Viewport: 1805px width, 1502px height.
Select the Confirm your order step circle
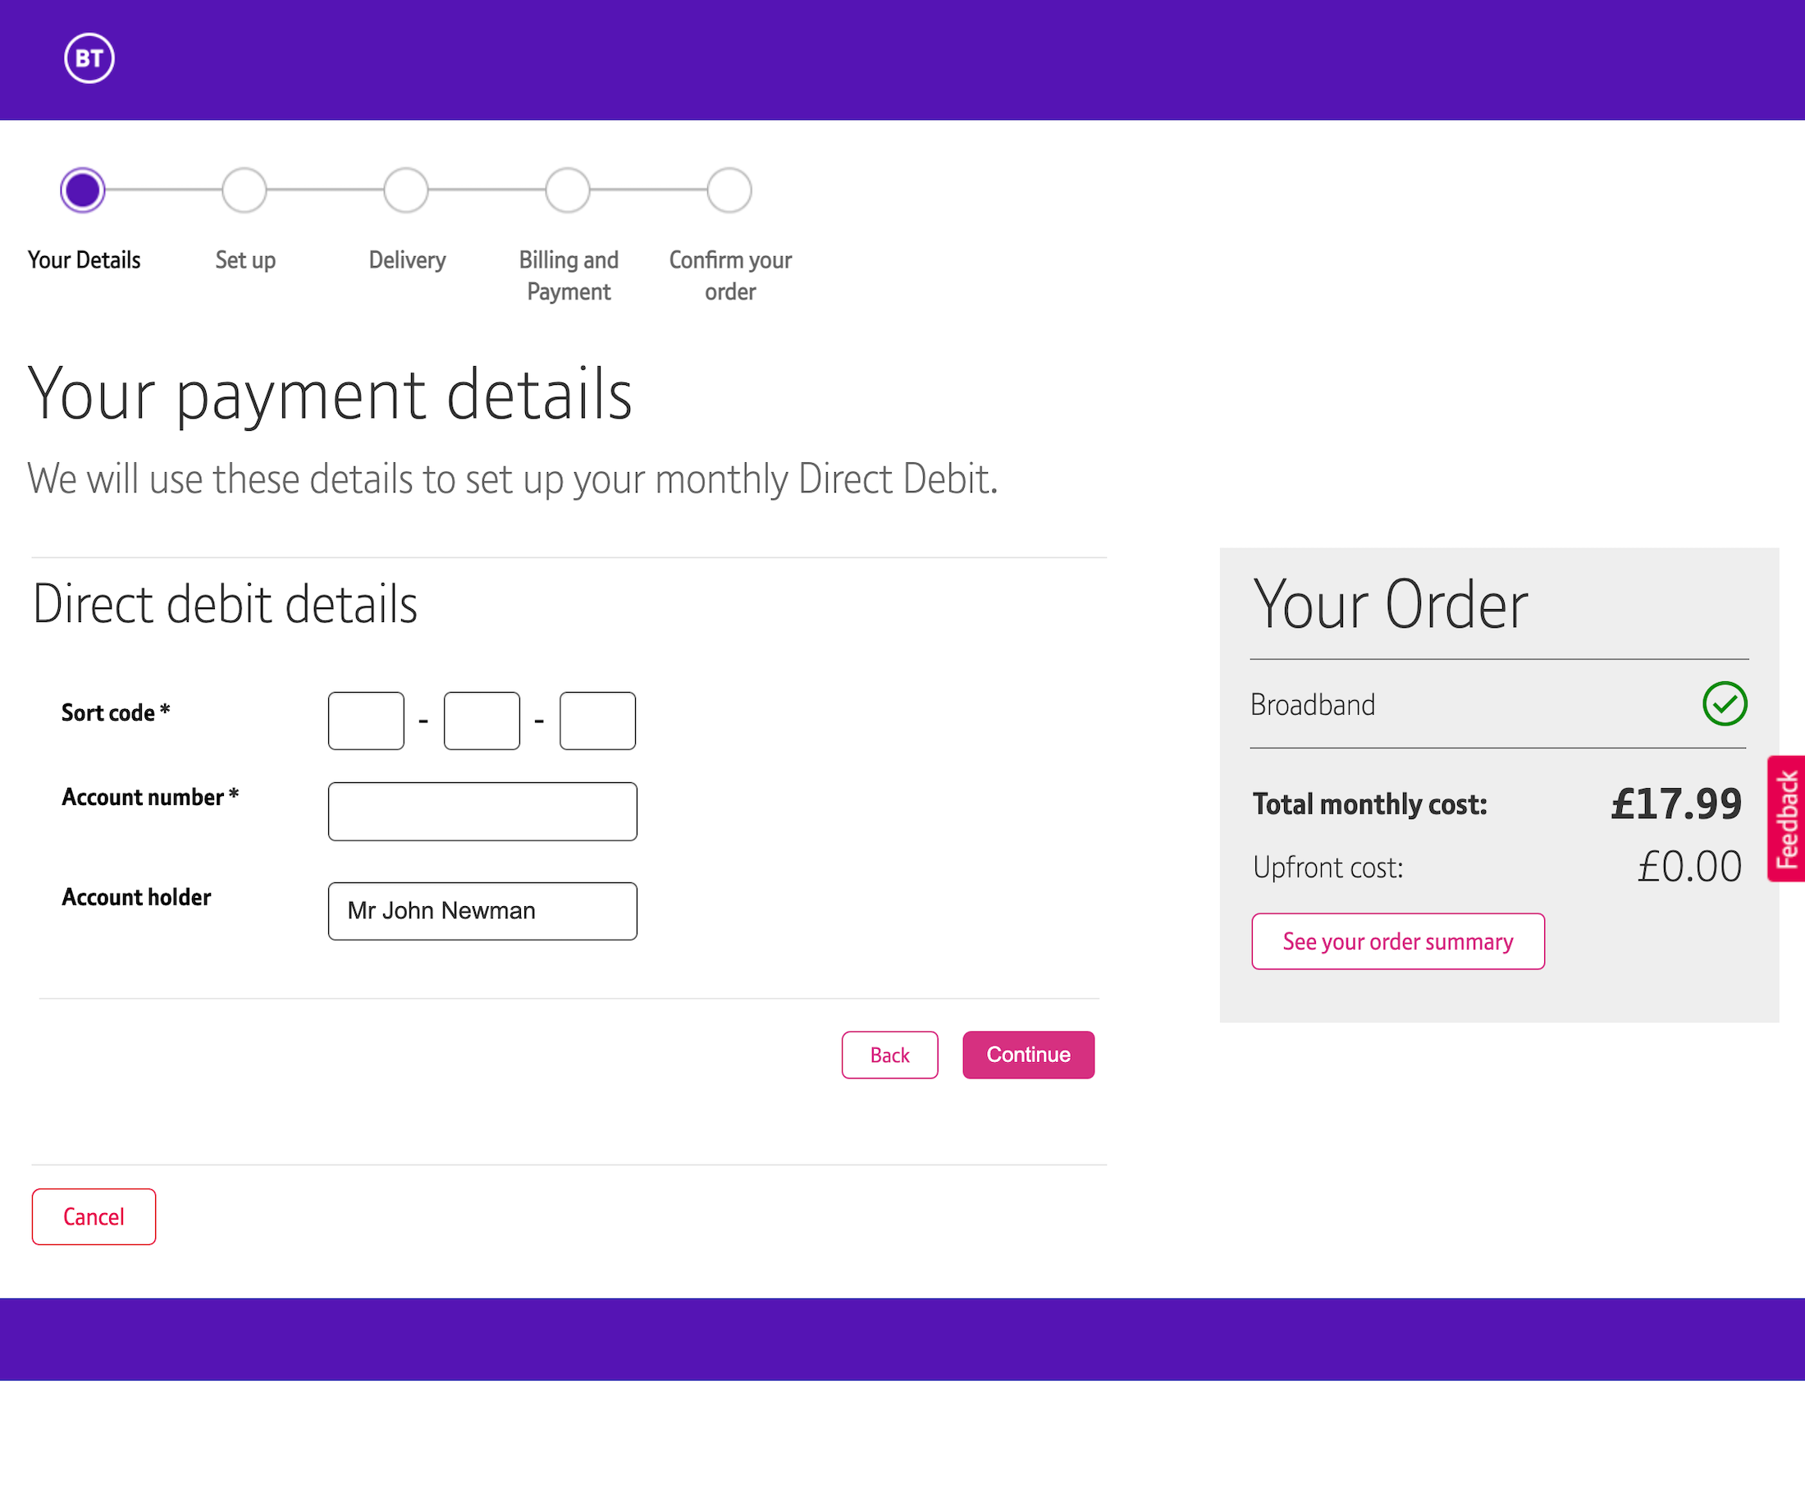pyautogui.click(x=729, y=190)
